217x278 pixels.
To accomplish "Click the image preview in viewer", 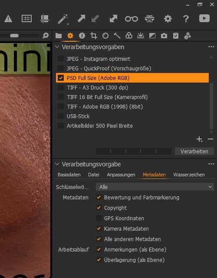I will point(25,159).
